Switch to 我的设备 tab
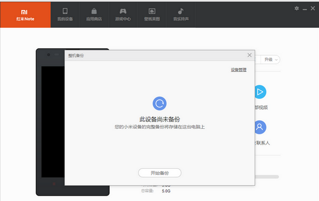319x201 pixels. 65,15
